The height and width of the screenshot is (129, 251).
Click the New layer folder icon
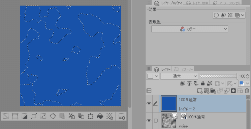(213, 91)
